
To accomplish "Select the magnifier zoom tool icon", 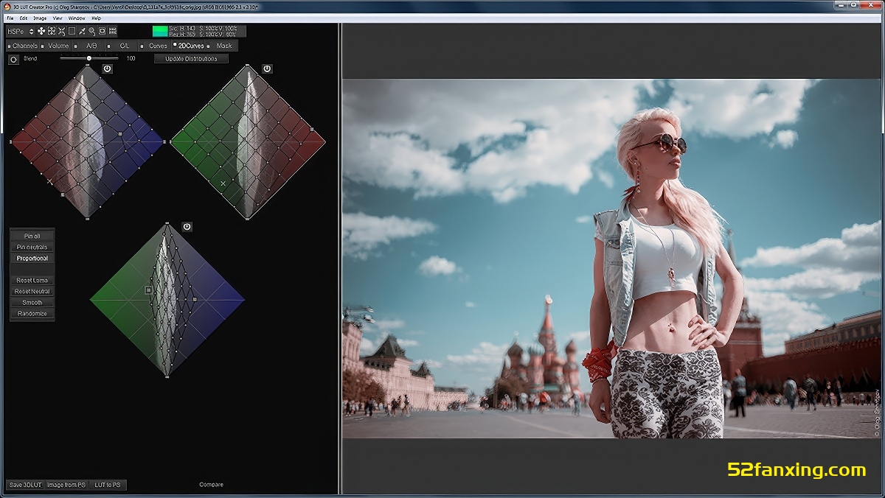I will (x=92, y=31).
